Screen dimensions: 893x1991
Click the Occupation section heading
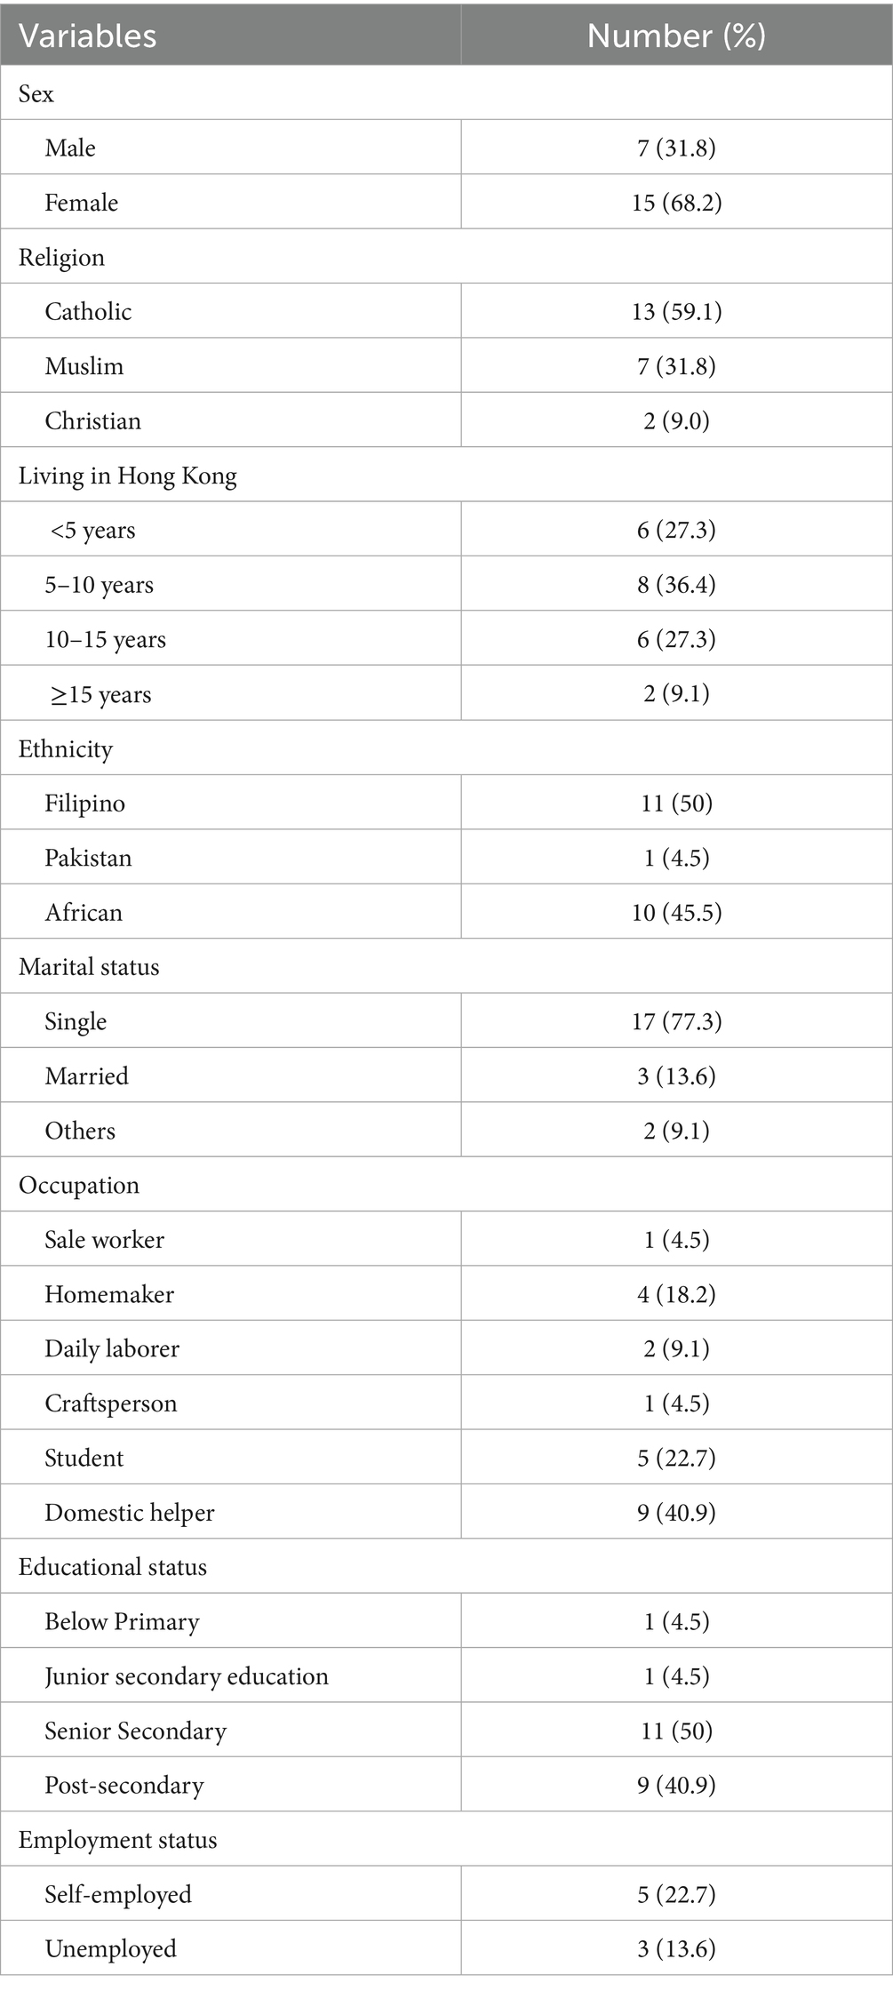tap(79, 1185)
